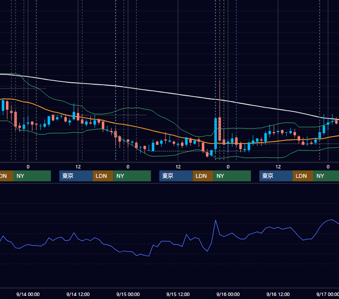
Task: Click the 9/15 00:00 date label
Action: coord(128,294)
